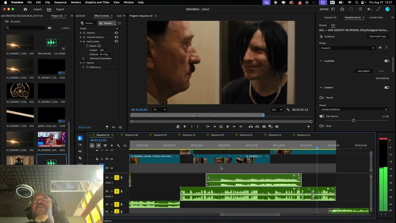This screenshot has height=223, width=396.
Task: Turn off Clip Volume toggle
Action: click(x=322, y=116)
